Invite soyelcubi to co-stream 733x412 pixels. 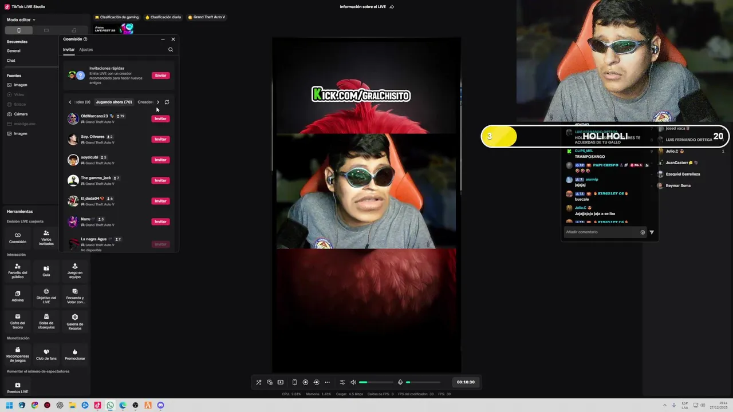tap(160, 160)
